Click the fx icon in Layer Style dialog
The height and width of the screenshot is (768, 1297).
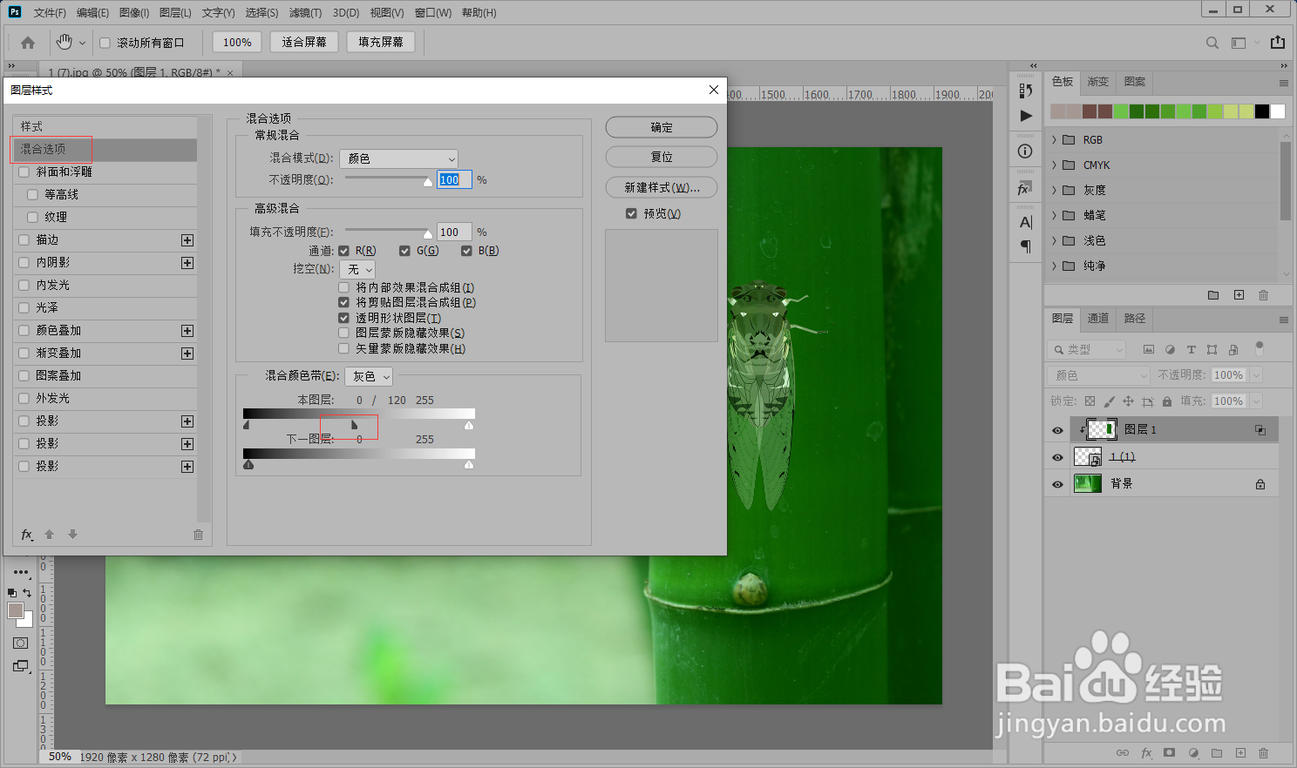[27, 534]
